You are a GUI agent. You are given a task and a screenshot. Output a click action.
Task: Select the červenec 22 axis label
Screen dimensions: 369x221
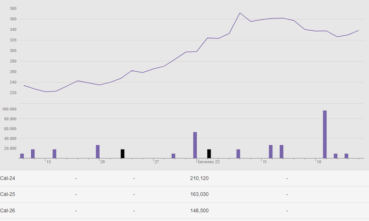coord(209,162)
